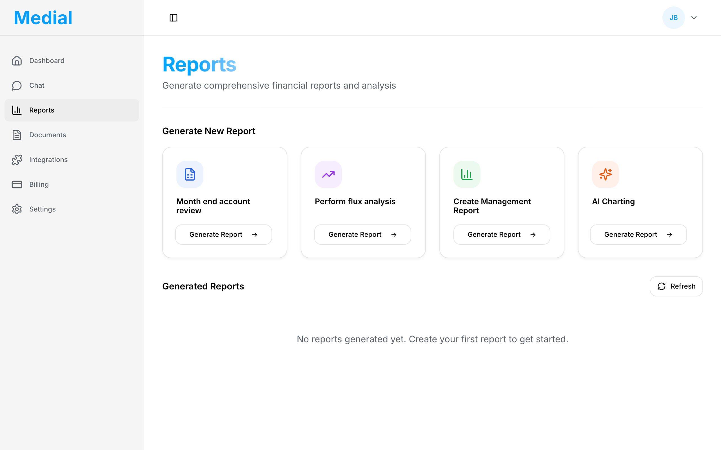Toggle the sidebar with the panel icon
Viewport: 721px width, 450px height.
[173, 17]
